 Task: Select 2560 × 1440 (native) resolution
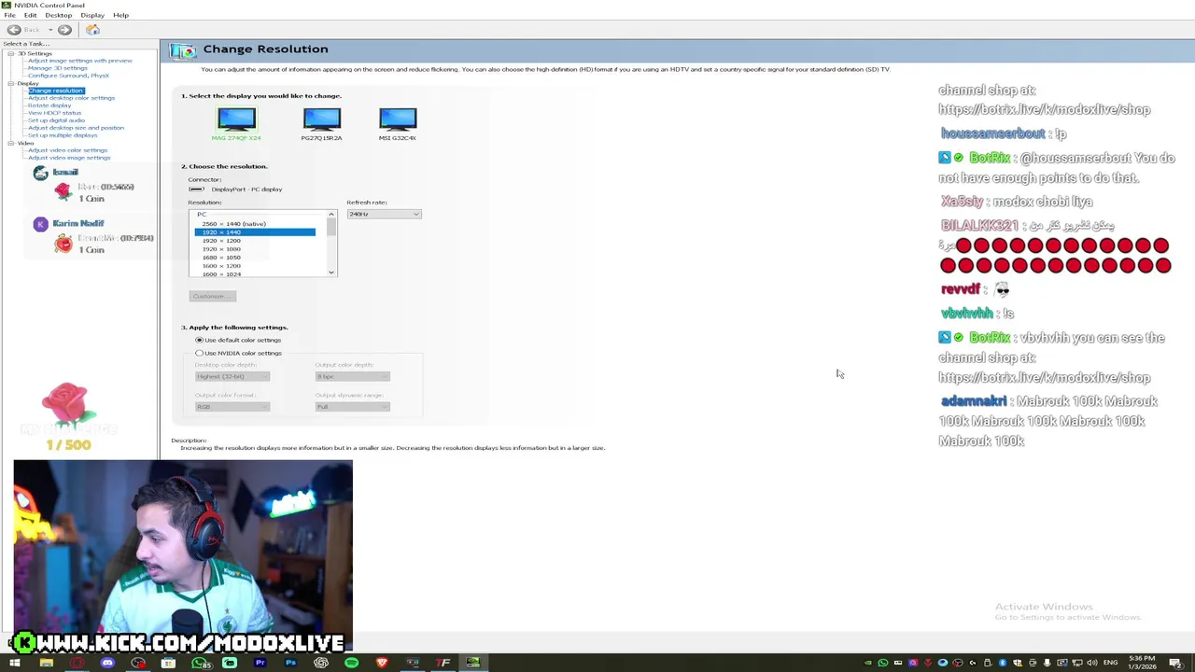[x=233, y=224]
